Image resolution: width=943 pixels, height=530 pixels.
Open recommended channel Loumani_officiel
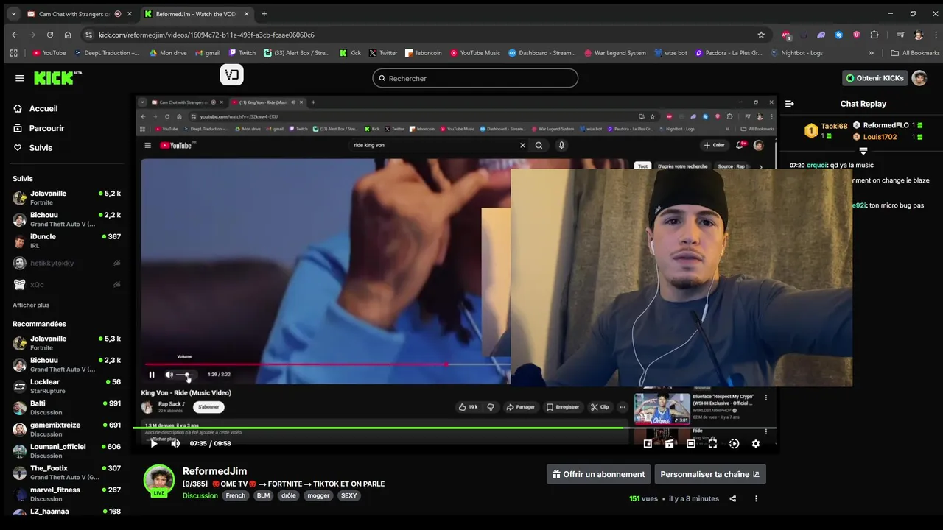point(66,451)
